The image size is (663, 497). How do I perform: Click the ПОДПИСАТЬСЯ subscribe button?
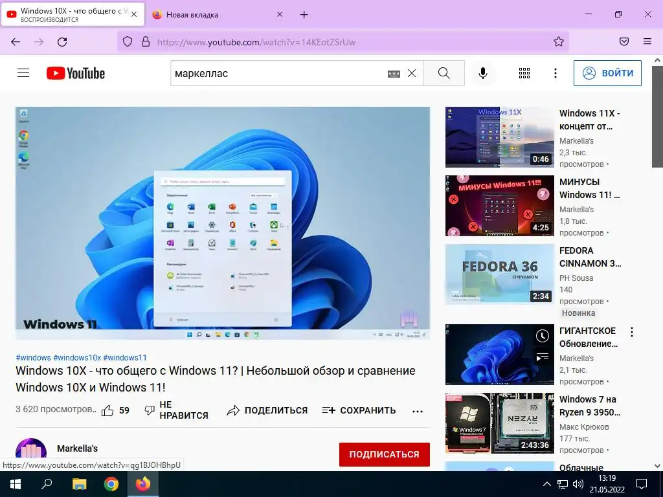385,454
